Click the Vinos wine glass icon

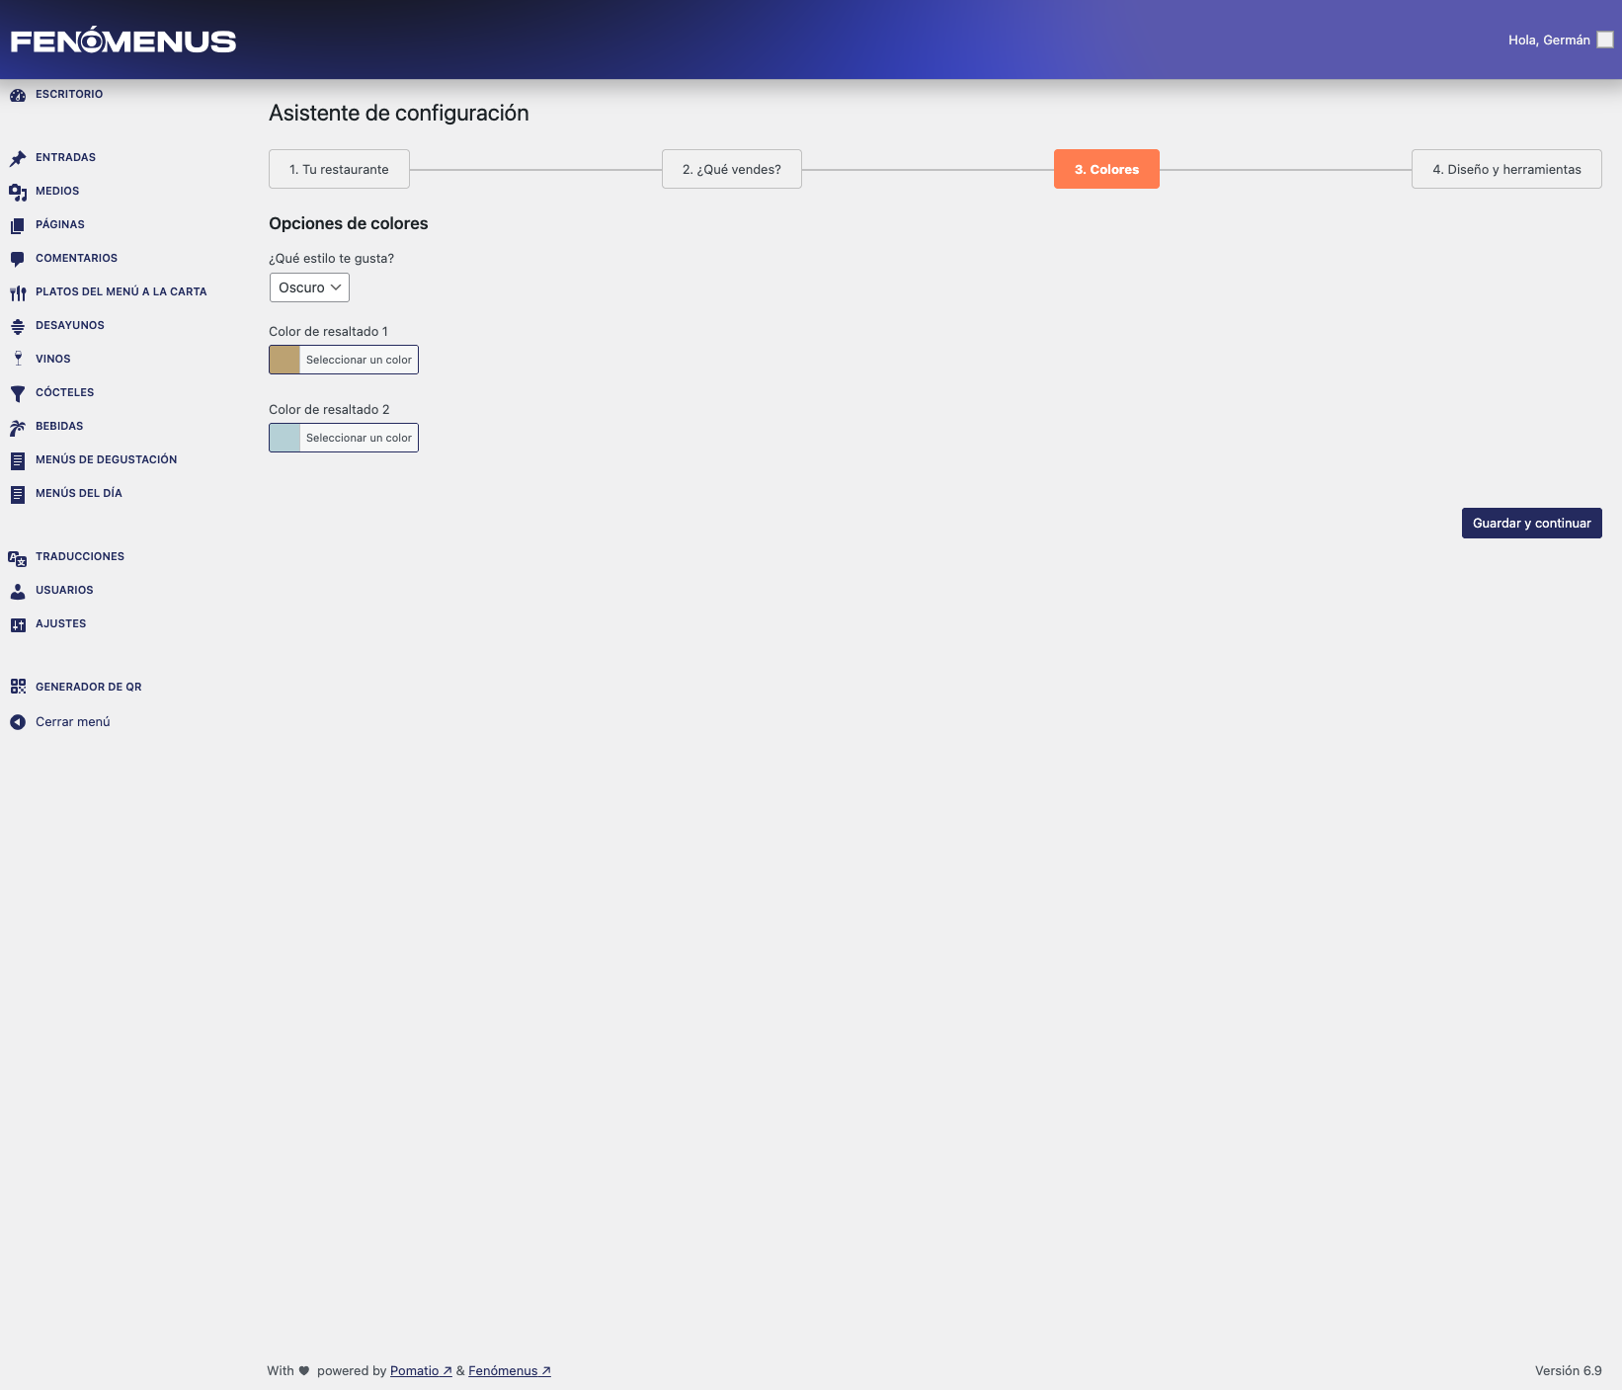click(18, 359)
